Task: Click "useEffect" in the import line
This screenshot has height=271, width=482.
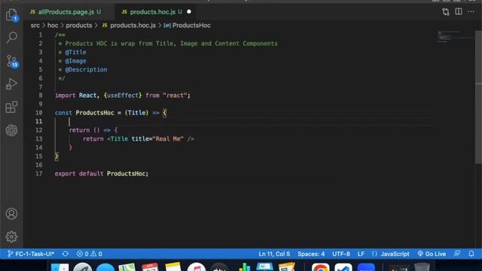Action: pos(122,96)
